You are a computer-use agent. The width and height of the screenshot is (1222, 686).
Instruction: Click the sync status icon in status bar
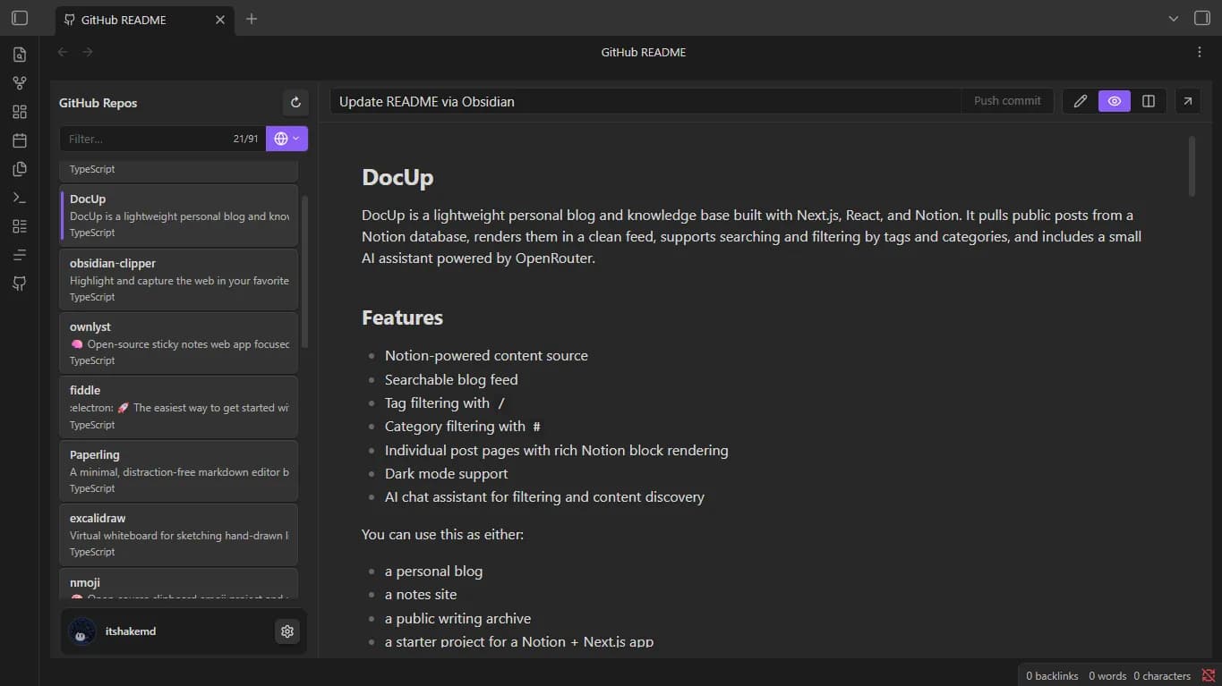(1209, 675)
